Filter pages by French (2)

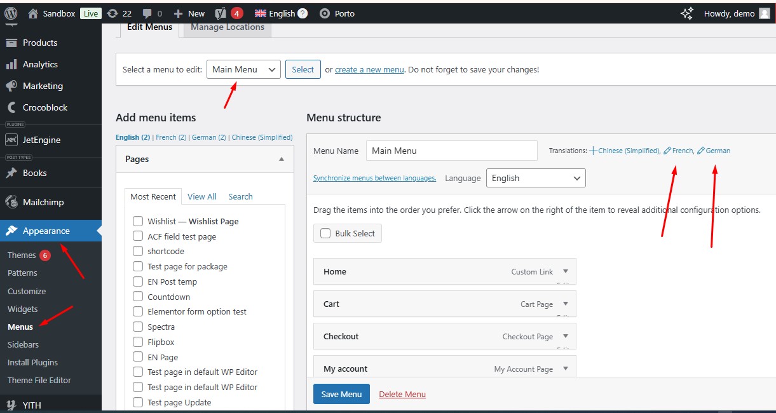click(x=171, y=137)
